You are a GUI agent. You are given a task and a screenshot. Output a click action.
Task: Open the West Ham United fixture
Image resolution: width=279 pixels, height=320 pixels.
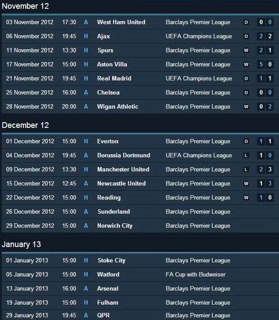click(139, 22)
